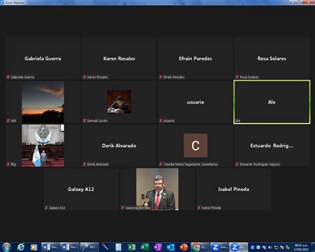Switch to the second Word document in the taskbar
Viewport: 315px width, 252px height.
[x=70, y=247]
